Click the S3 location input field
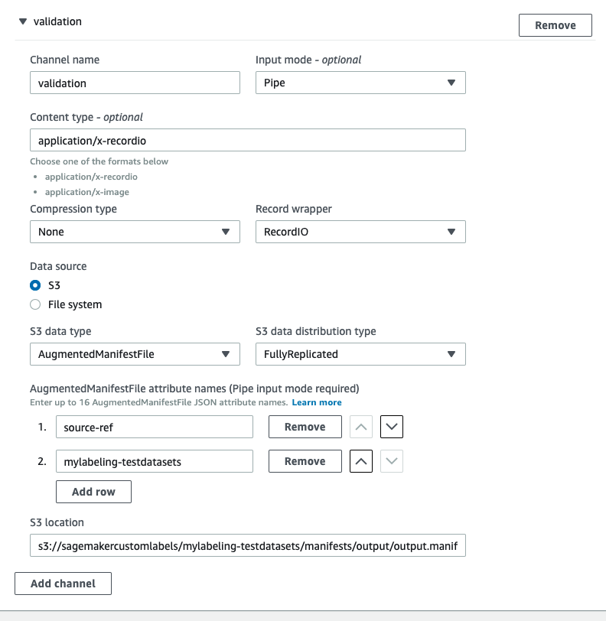 pos(247,545)
